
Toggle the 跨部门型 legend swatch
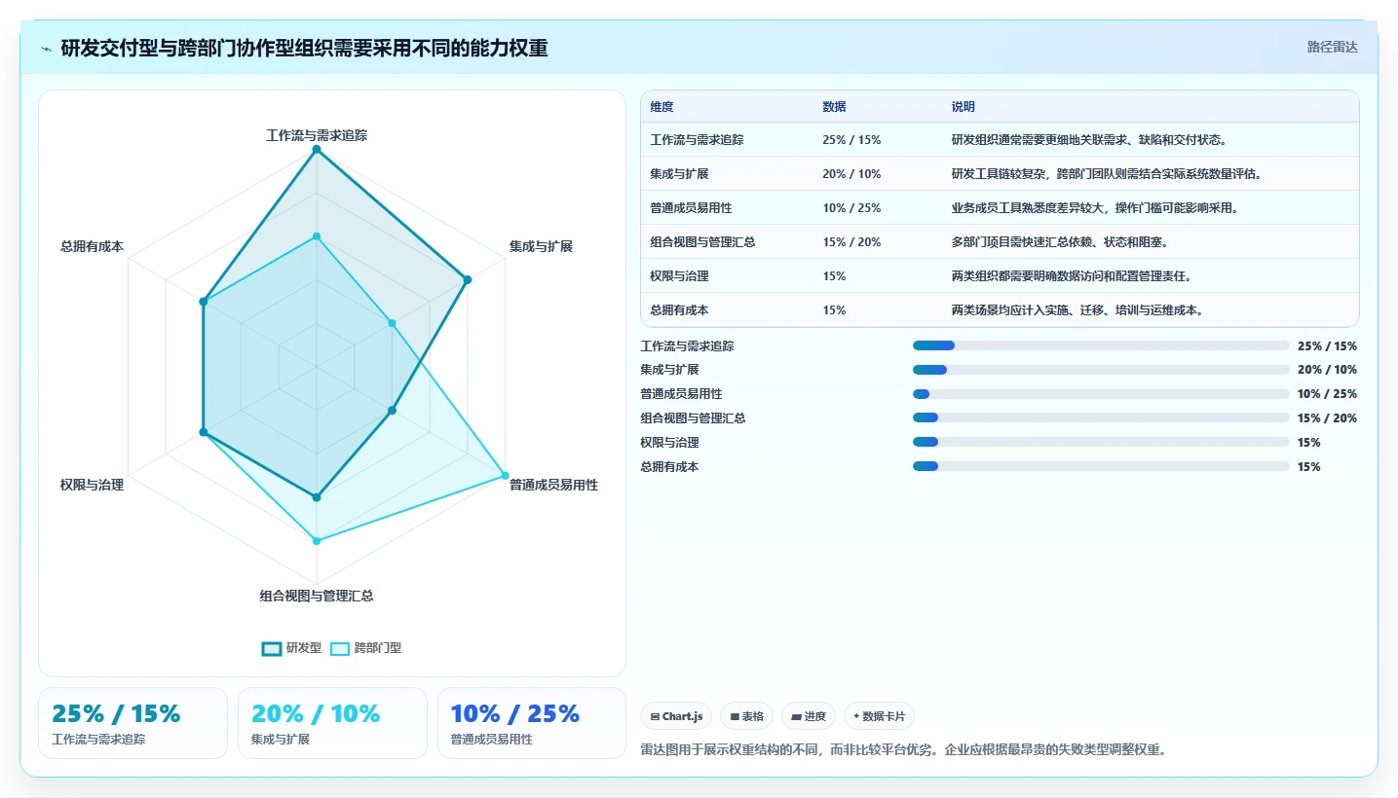pos(340,648)
